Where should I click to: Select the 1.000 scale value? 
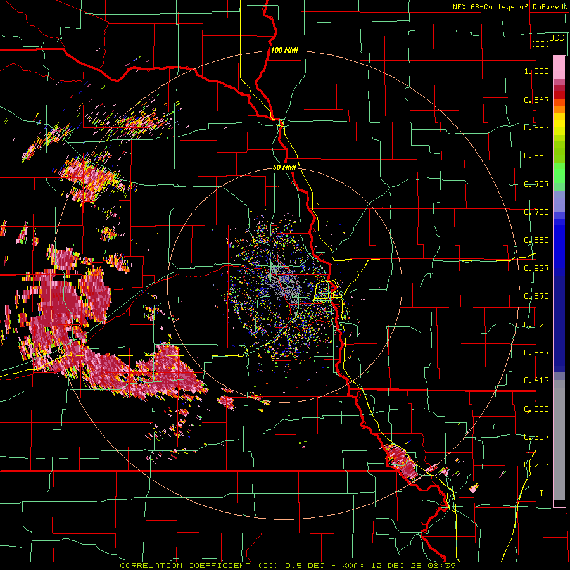click(x=536, y=71)
